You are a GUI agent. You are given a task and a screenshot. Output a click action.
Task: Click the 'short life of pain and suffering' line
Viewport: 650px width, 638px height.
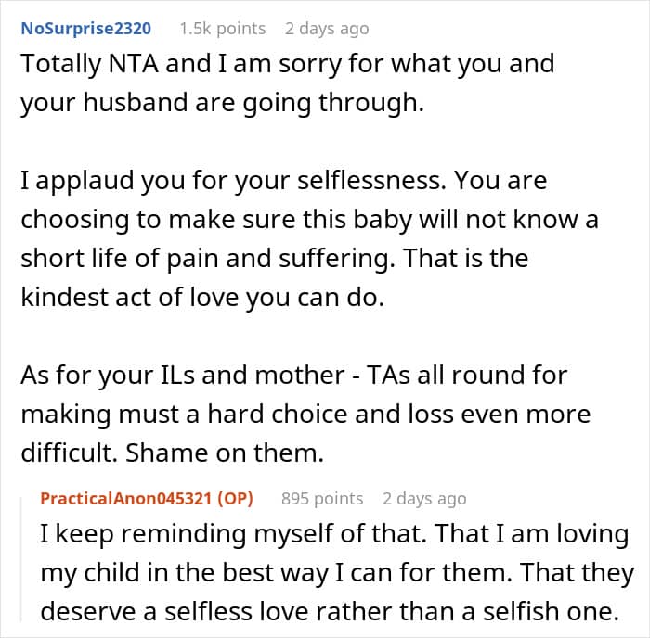(x=275, y=259)
